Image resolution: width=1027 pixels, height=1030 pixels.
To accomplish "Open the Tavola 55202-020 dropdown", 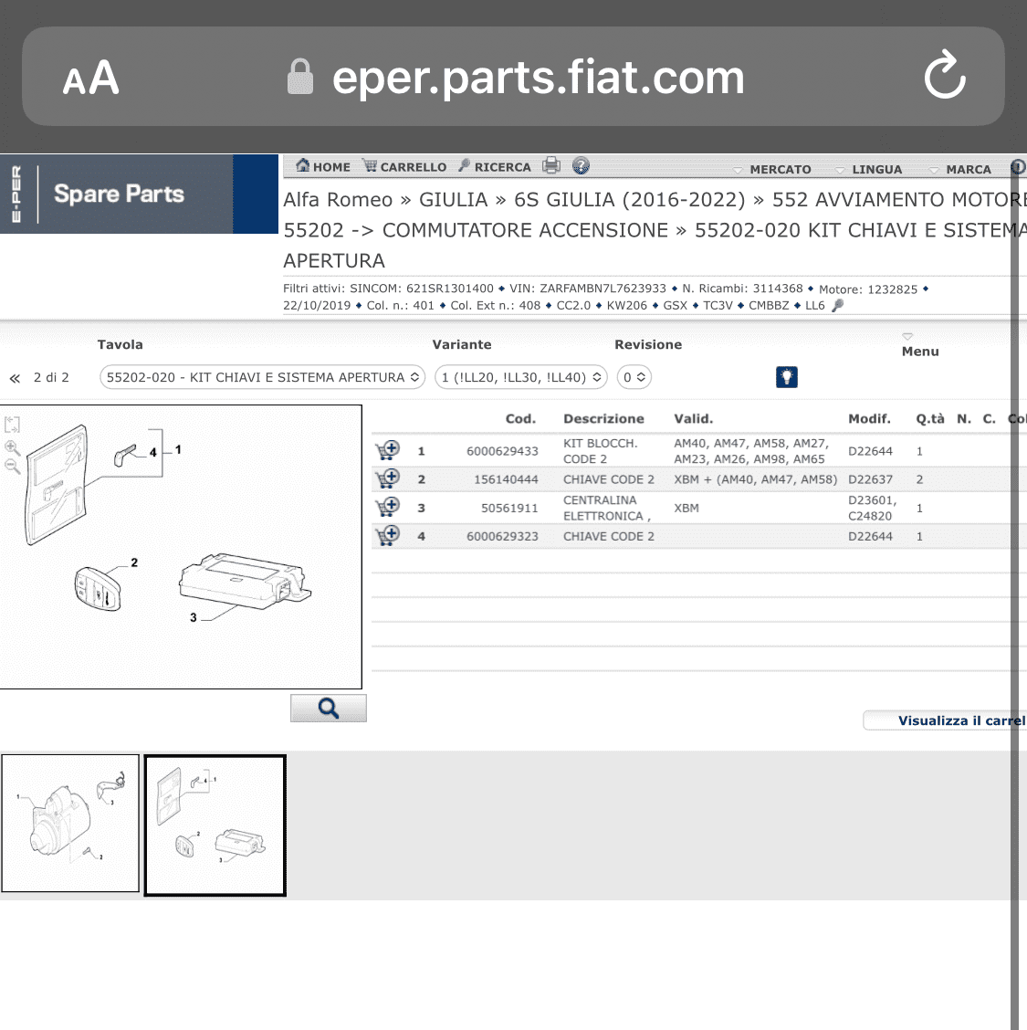I will click(x=263, y=377).
